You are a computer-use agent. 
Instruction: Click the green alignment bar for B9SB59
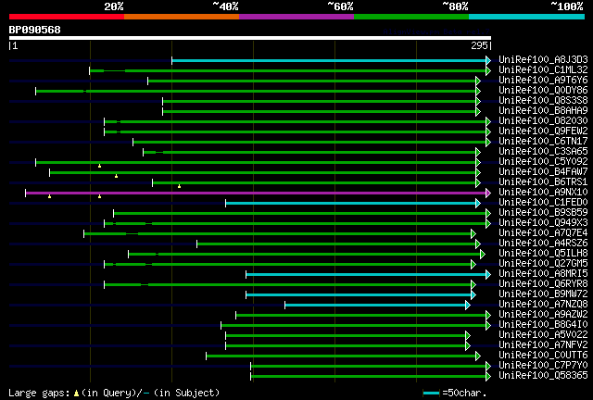(x=300, y=214)
